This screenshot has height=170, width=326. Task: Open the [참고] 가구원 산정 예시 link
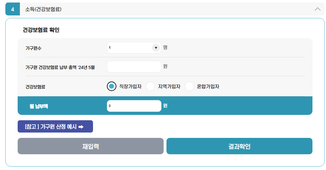55,127
